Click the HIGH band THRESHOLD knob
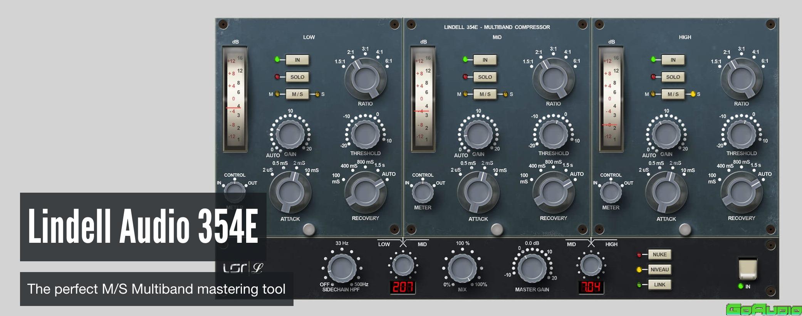Screen dimensions: 802x316 coord(741,134)
